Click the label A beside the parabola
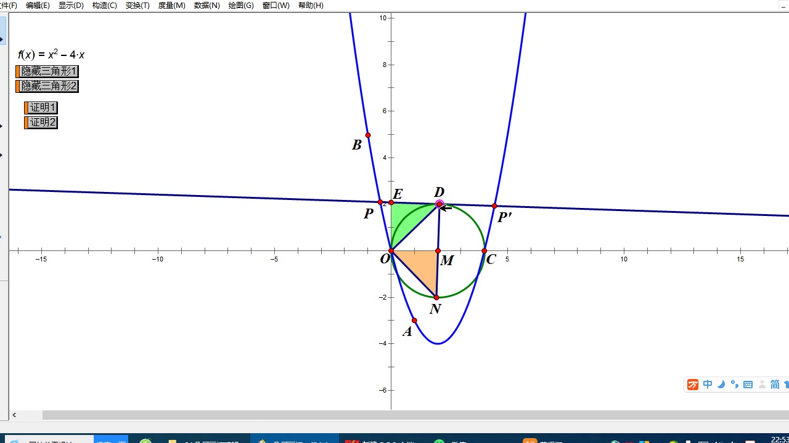Screen dimensions: 789x443 pyautogui.click(x=407, y=332)
